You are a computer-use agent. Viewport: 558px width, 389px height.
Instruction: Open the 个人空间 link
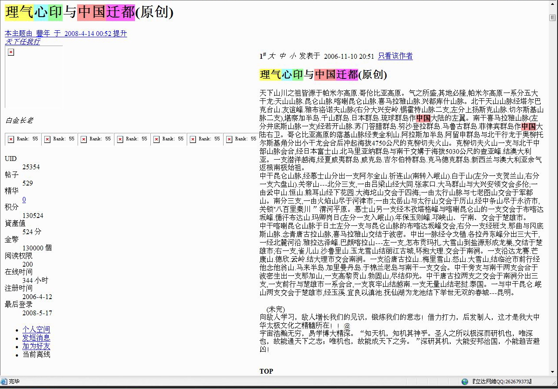point(36,329)
